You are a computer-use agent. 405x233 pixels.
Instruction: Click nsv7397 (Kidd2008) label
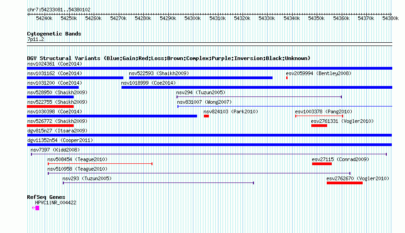[55, 150]
